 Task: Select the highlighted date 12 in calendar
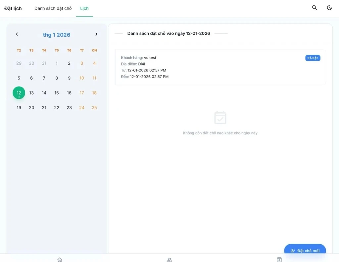coord(19,93)
